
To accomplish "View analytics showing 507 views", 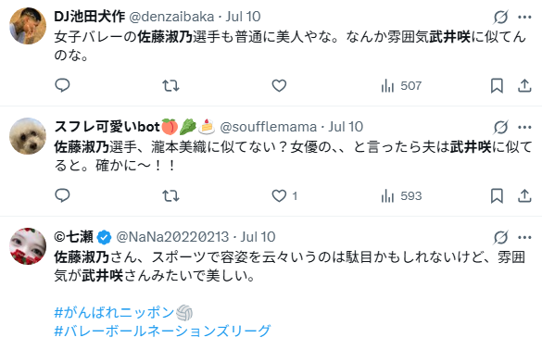I will click(401, 86).
